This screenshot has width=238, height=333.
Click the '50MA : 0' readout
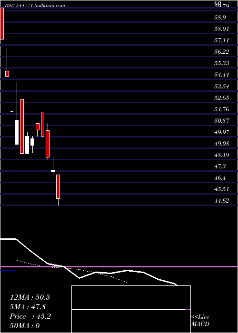click(25, 326)
